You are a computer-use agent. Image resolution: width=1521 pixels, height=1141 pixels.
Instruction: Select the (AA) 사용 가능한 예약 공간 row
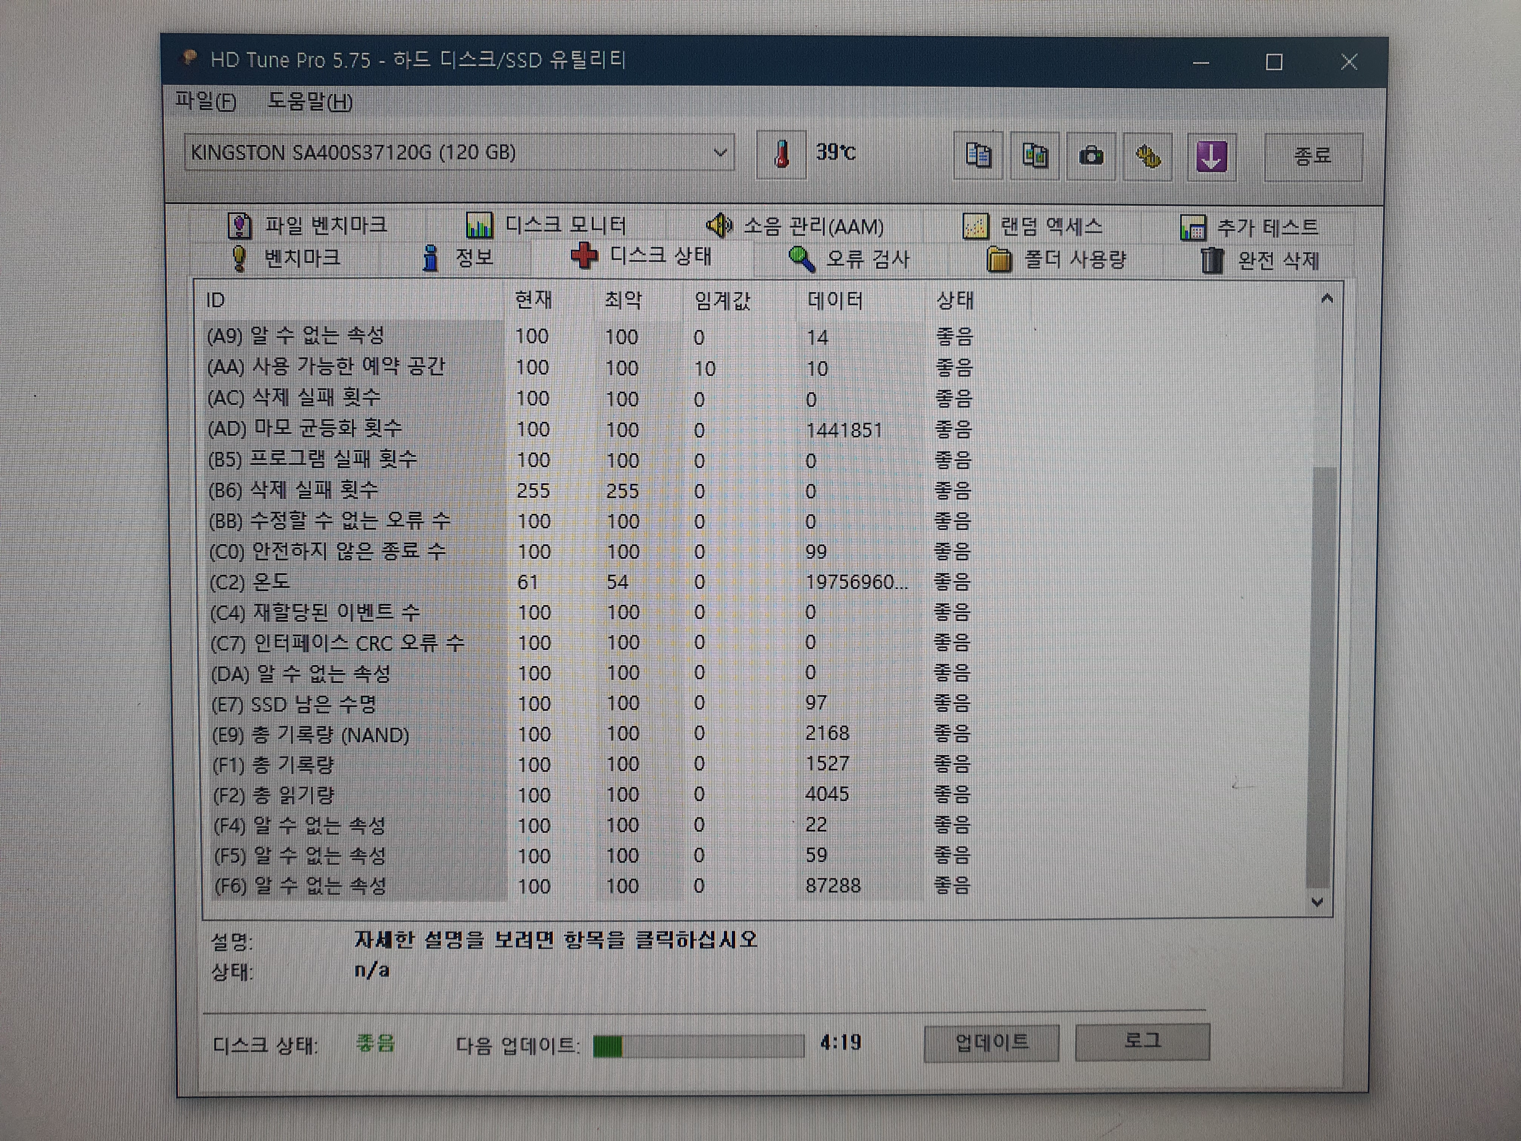589,367
